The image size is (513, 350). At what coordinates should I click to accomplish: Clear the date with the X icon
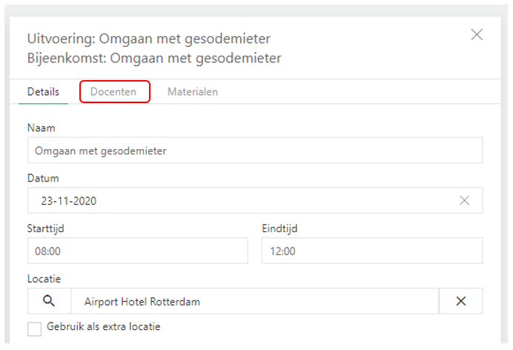coord(465,200)
